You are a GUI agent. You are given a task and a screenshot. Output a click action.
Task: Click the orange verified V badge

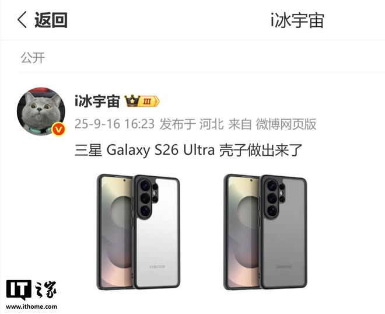59,130
